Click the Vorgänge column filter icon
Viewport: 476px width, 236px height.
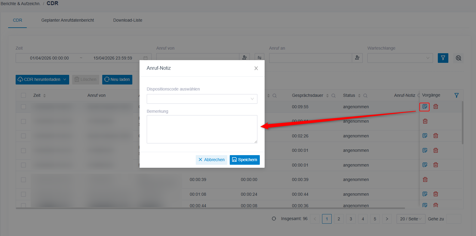click(456, 95)
